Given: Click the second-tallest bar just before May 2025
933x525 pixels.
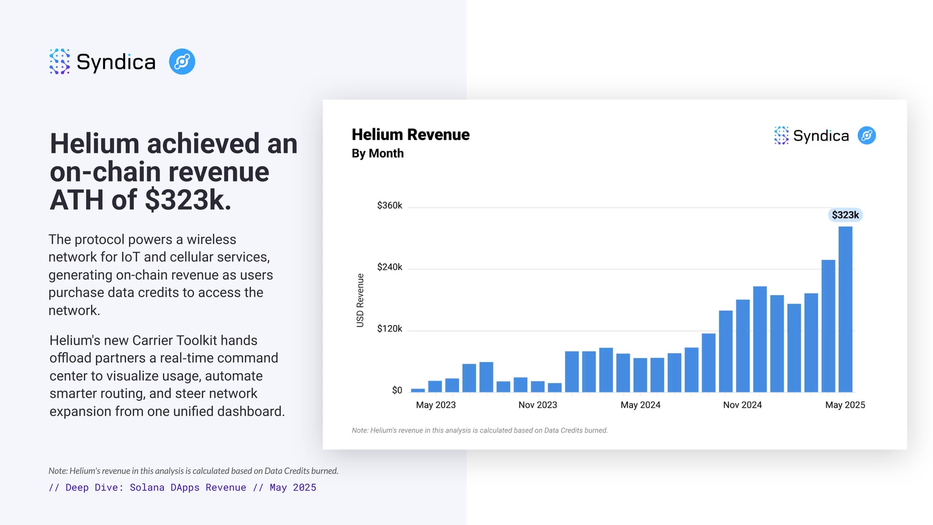Looking at the screenshot, I should (828, 326).
